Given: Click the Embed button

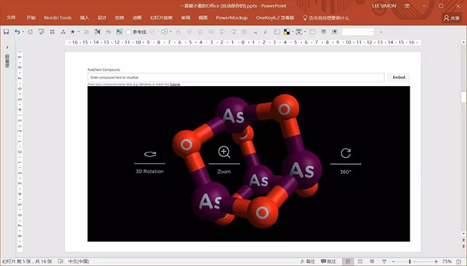Looking at the screenshot, I should pyautogui.click(x=398, y=77).
